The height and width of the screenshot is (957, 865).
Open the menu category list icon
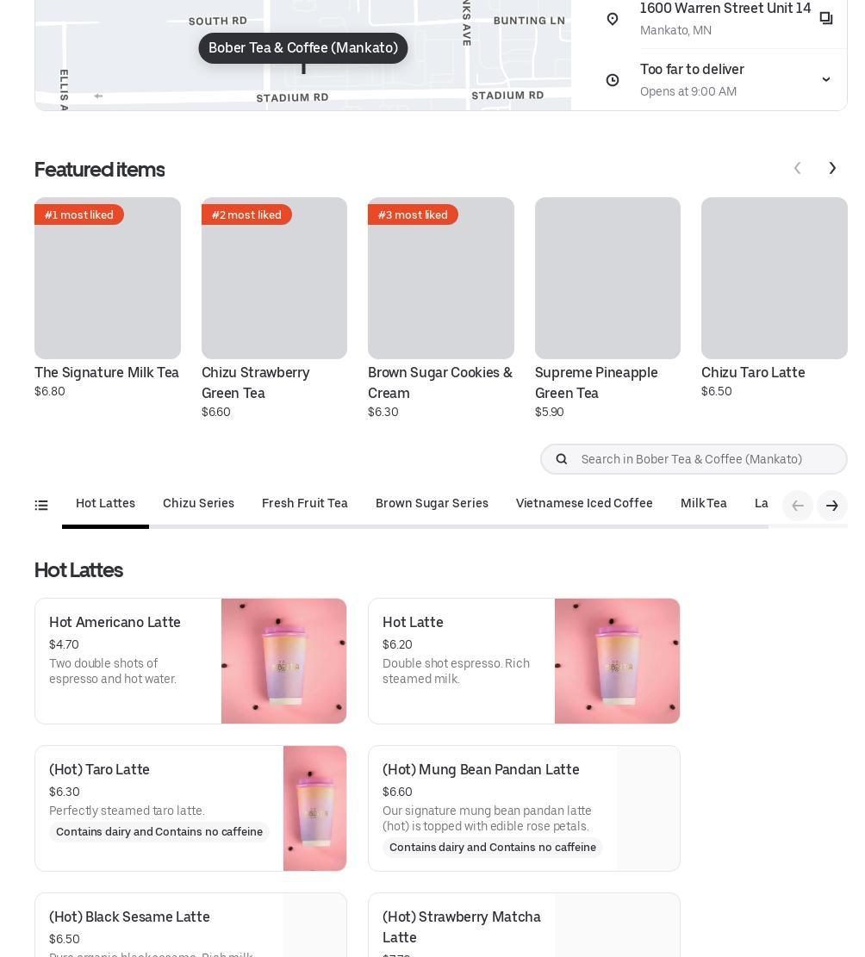click(x=40, y=506)
